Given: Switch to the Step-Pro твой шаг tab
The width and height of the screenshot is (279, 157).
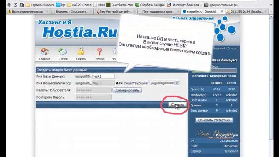Looking at the screenshot, I should [x=116, y=12].
